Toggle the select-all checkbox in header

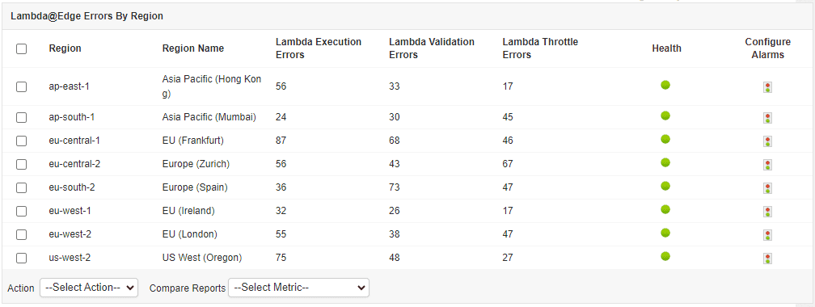21,48
